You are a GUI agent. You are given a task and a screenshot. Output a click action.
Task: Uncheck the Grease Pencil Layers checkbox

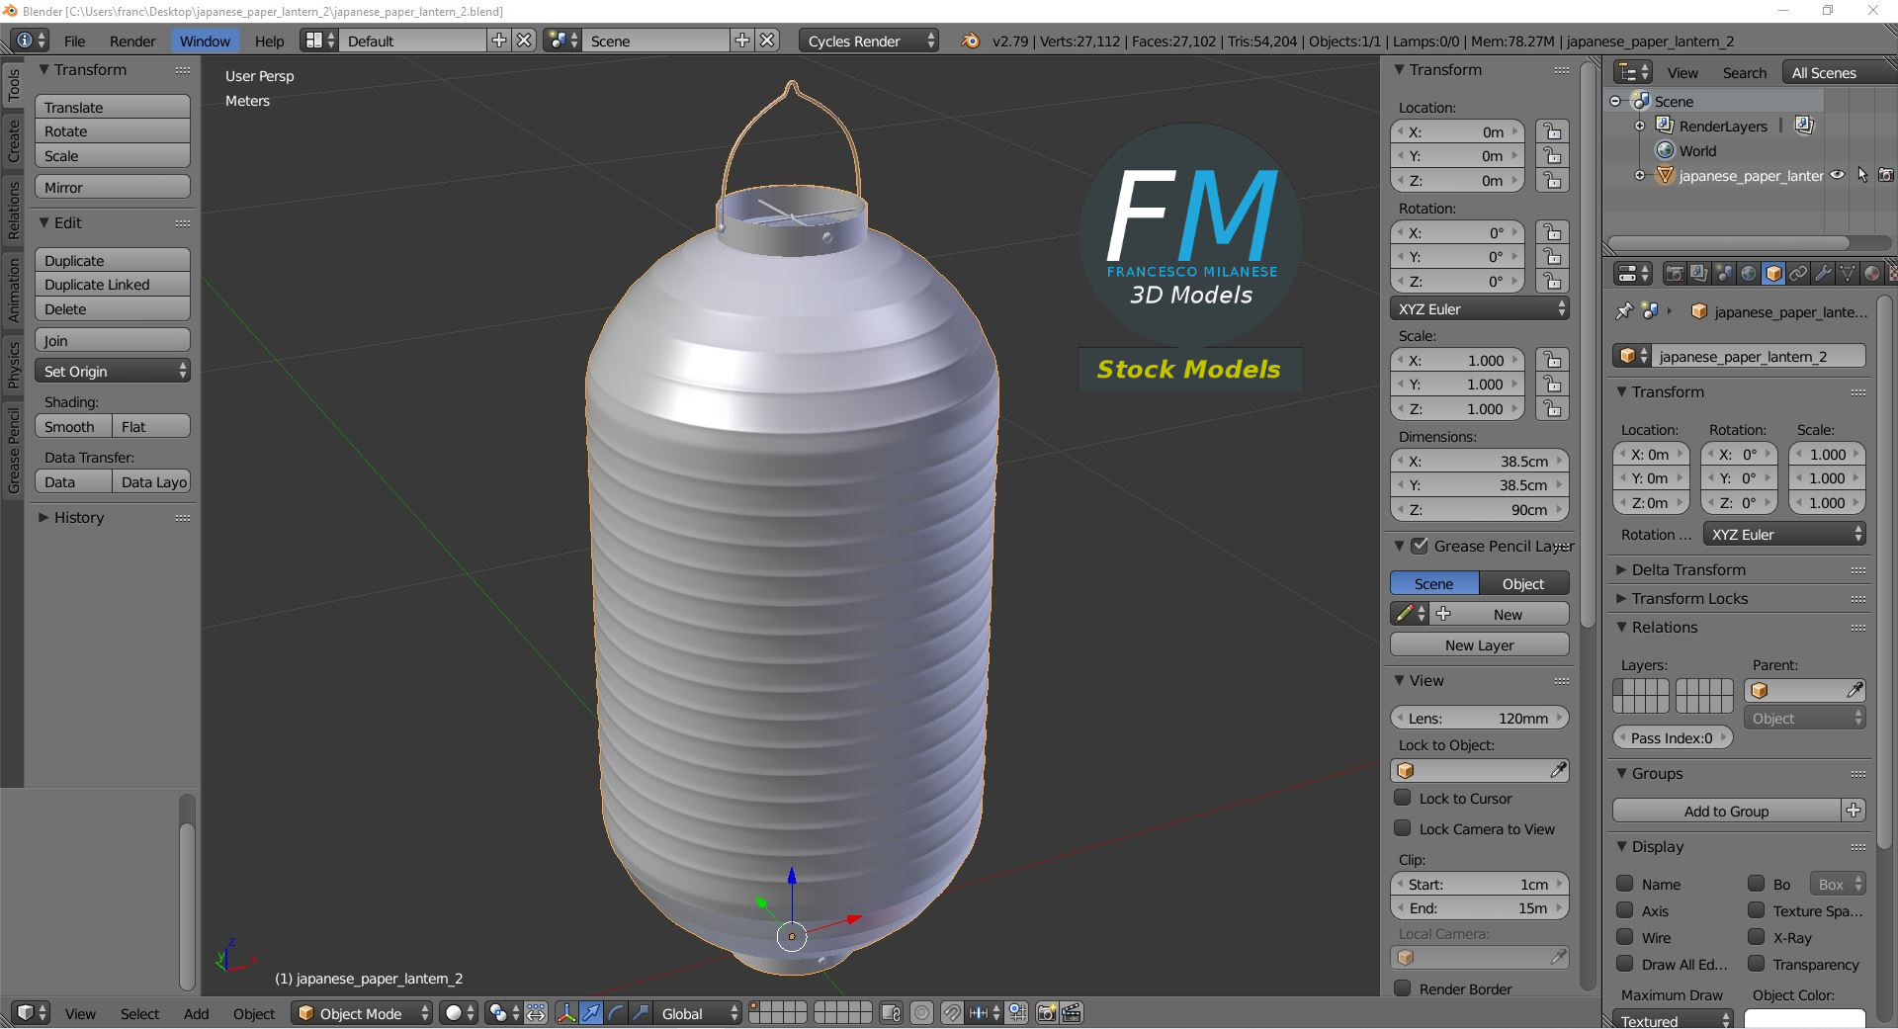click(x=1420, y=546)
